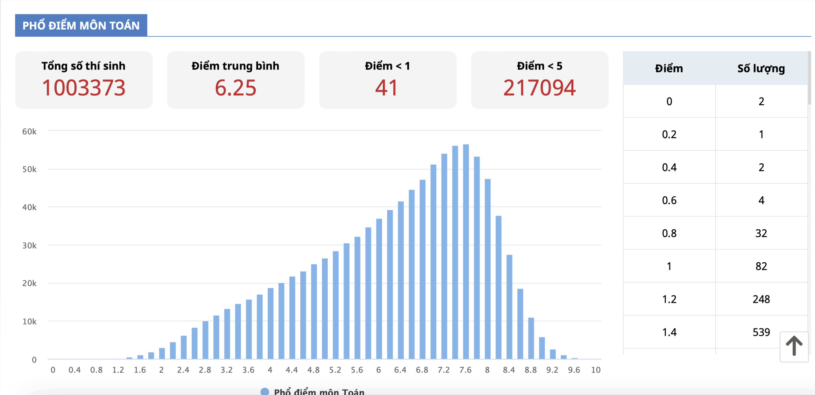815x395 pixels.
Task: Toggle the Phổ điểm môn Toán legend marker
Action: [265, 392]
